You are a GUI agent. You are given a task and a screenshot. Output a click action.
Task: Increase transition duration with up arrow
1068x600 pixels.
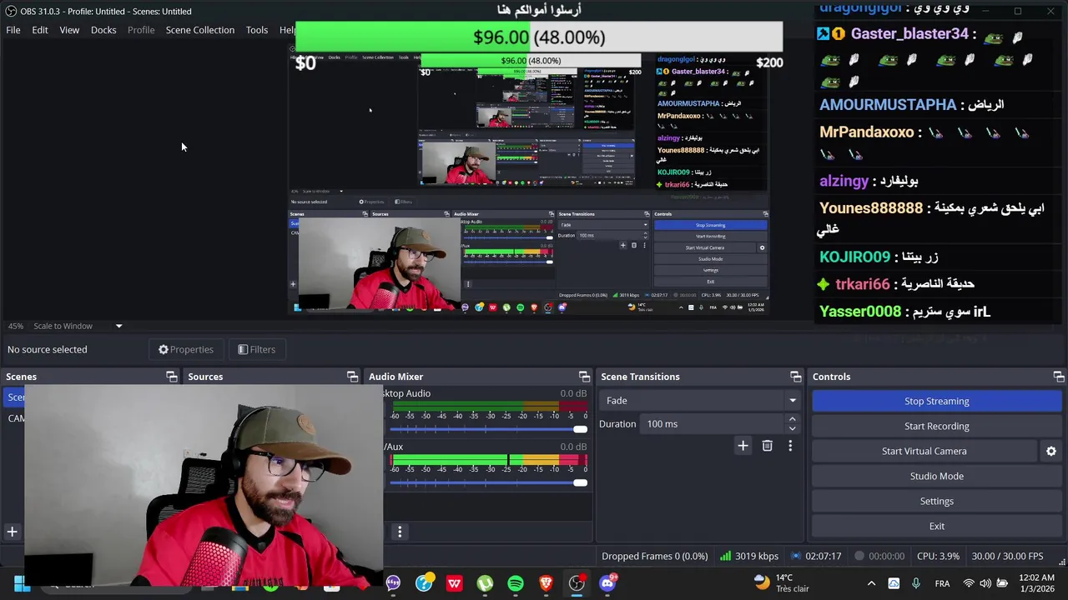792,419
